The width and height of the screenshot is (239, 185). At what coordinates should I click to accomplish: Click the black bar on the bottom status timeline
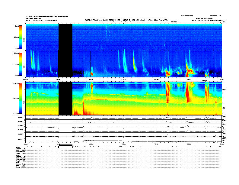click(65, 145)
